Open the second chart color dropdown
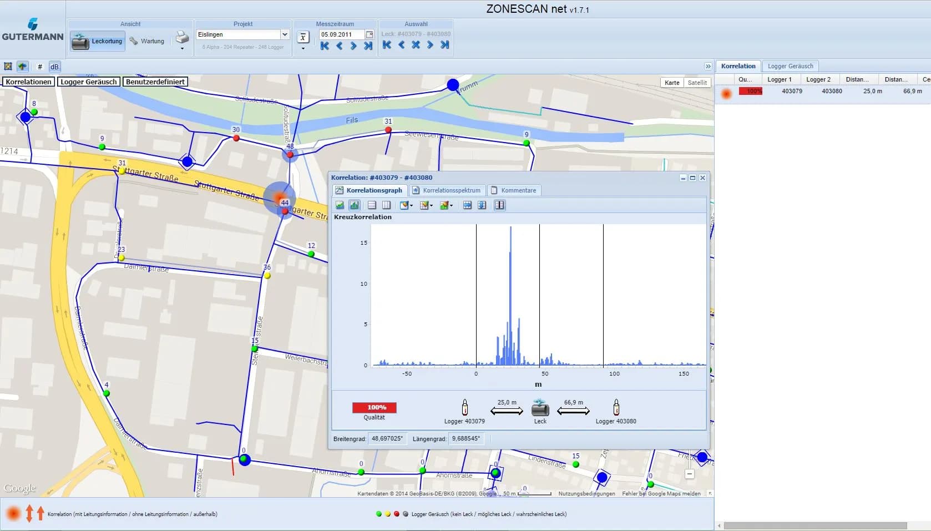Image resolution: width=931 pixels, height=531 pixels. pos(426,205)
